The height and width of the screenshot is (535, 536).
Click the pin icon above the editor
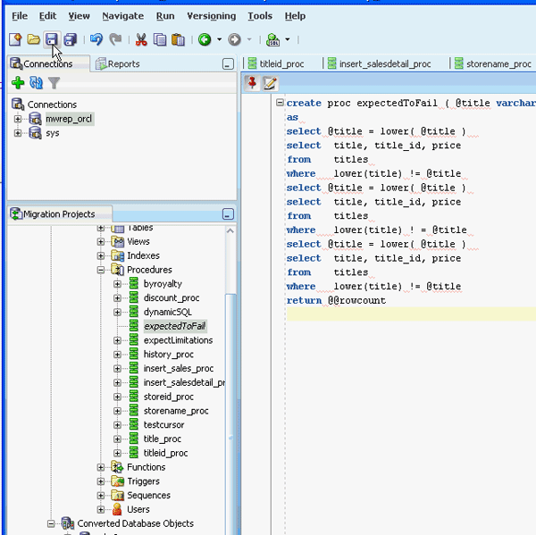coord(252,83)
